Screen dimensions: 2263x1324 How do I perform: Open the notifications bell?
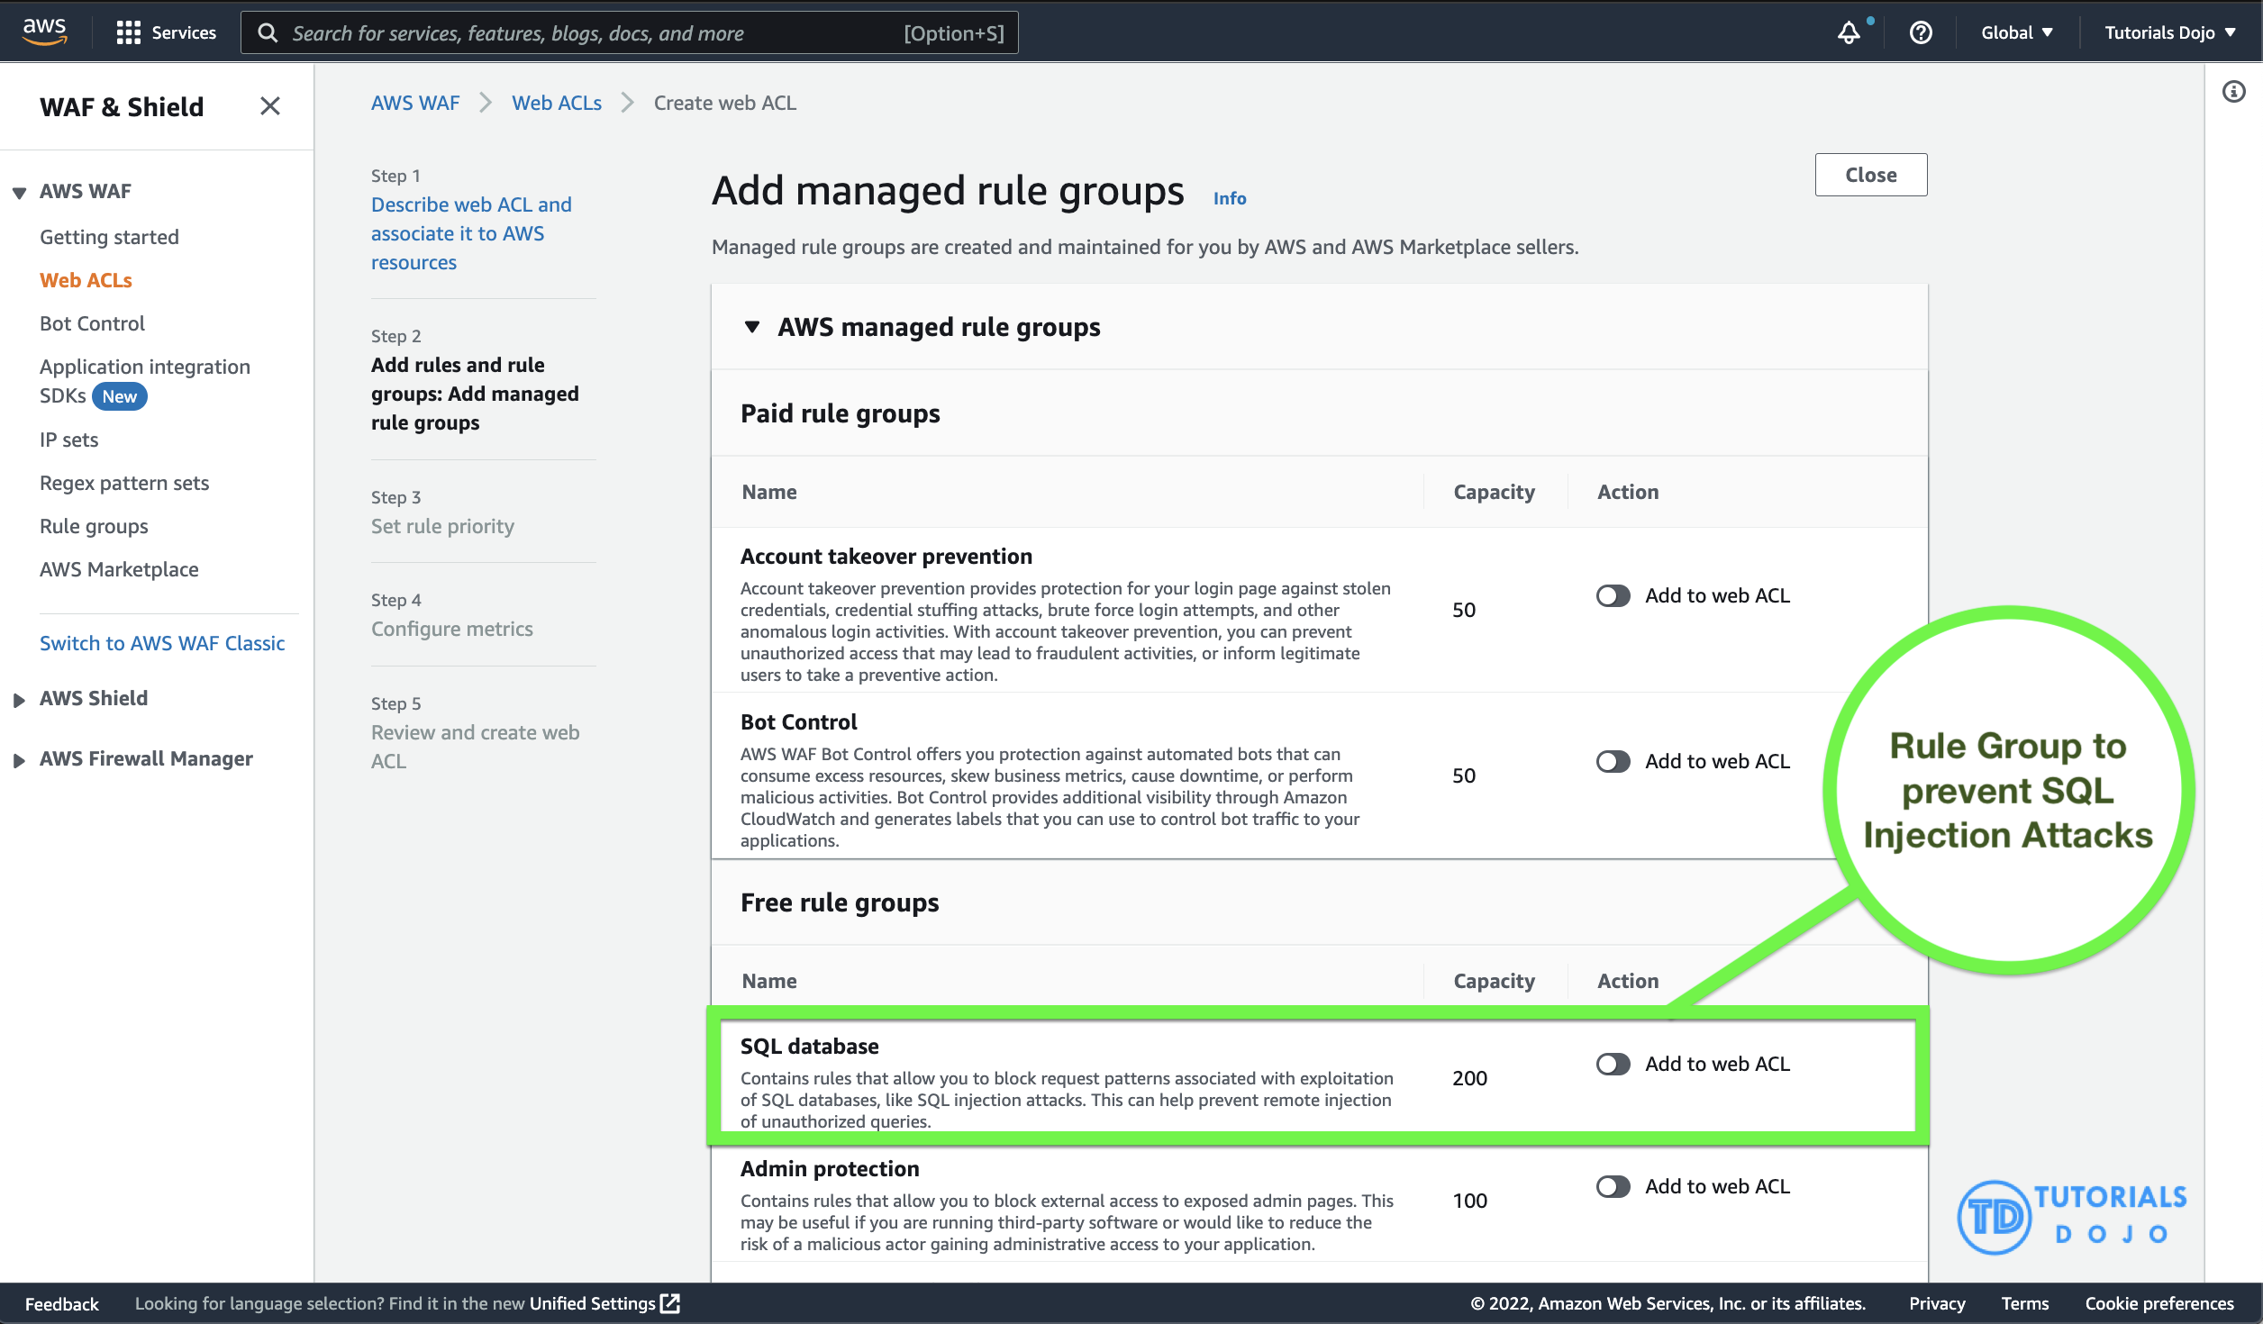(x=1849, y=32)
